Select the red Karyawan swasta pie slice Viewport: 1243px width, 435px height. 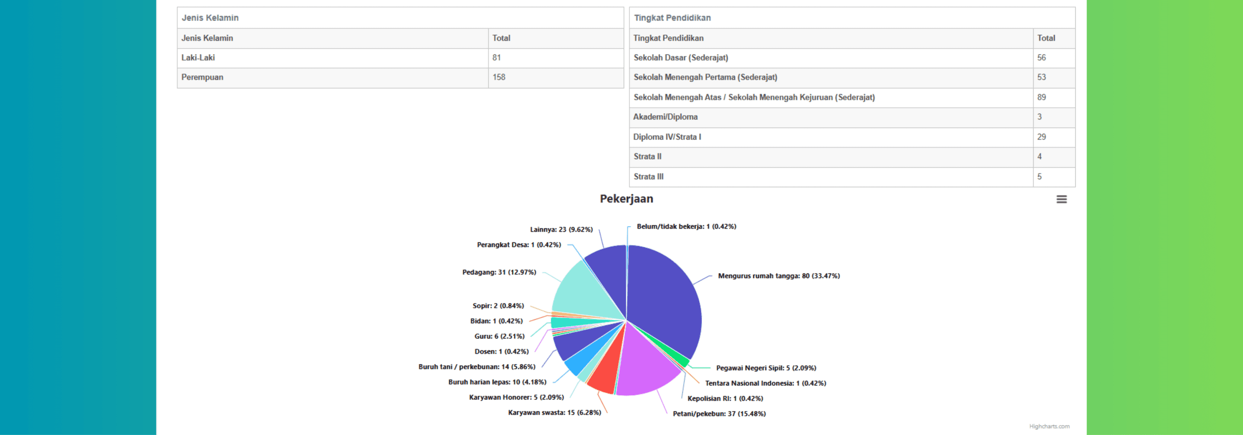(605, 374)
